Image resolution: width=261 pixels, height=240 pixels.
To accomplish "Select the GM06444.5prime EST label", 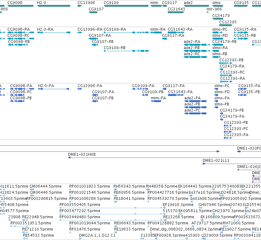I will point(45,186).
